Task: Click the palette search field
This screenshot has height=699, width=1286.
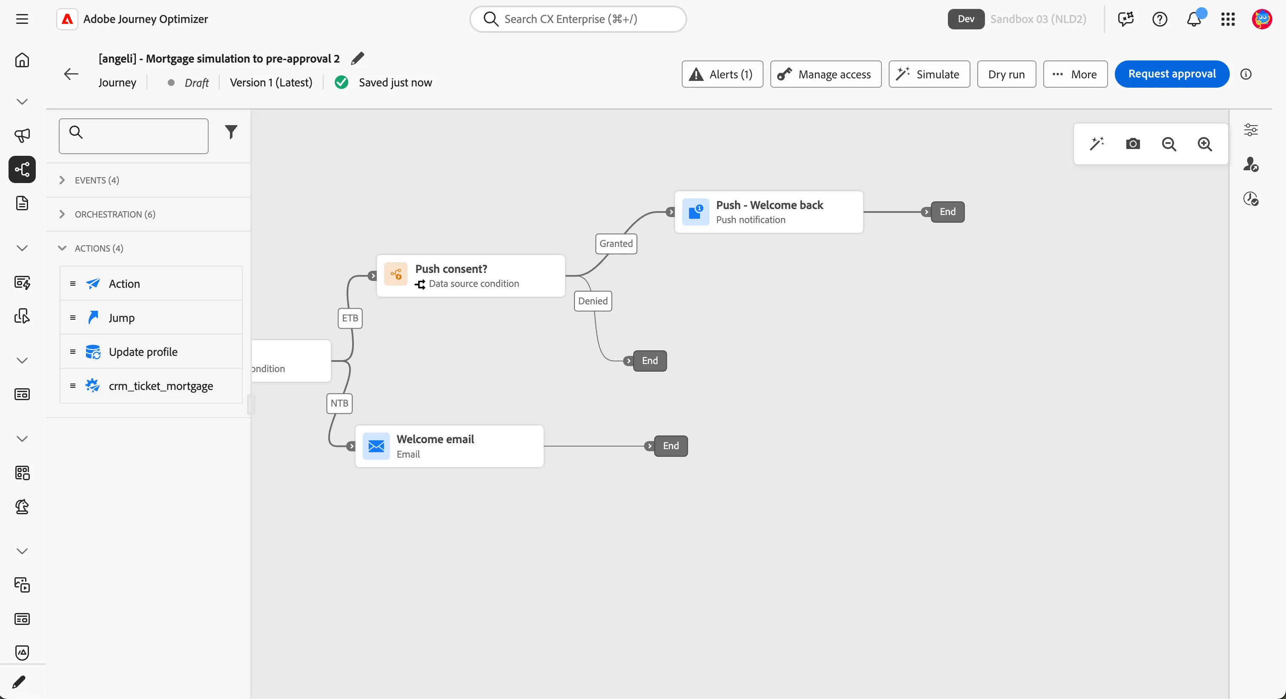Action: coord(134,136)
